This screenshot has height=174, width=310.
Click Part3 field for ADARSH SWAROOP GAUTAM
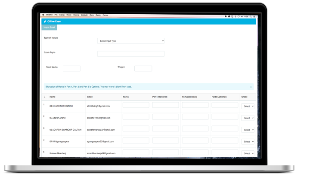(x=225, y=128)
